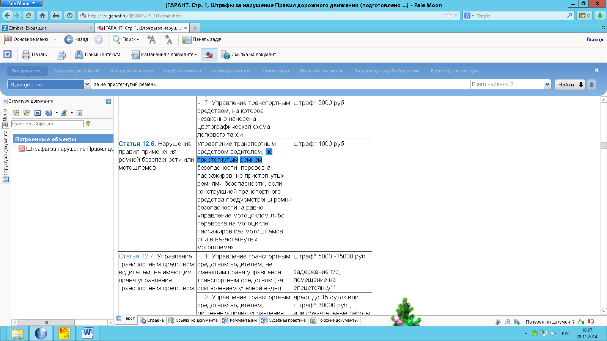Apply the context filter funnel

[88, 124]
